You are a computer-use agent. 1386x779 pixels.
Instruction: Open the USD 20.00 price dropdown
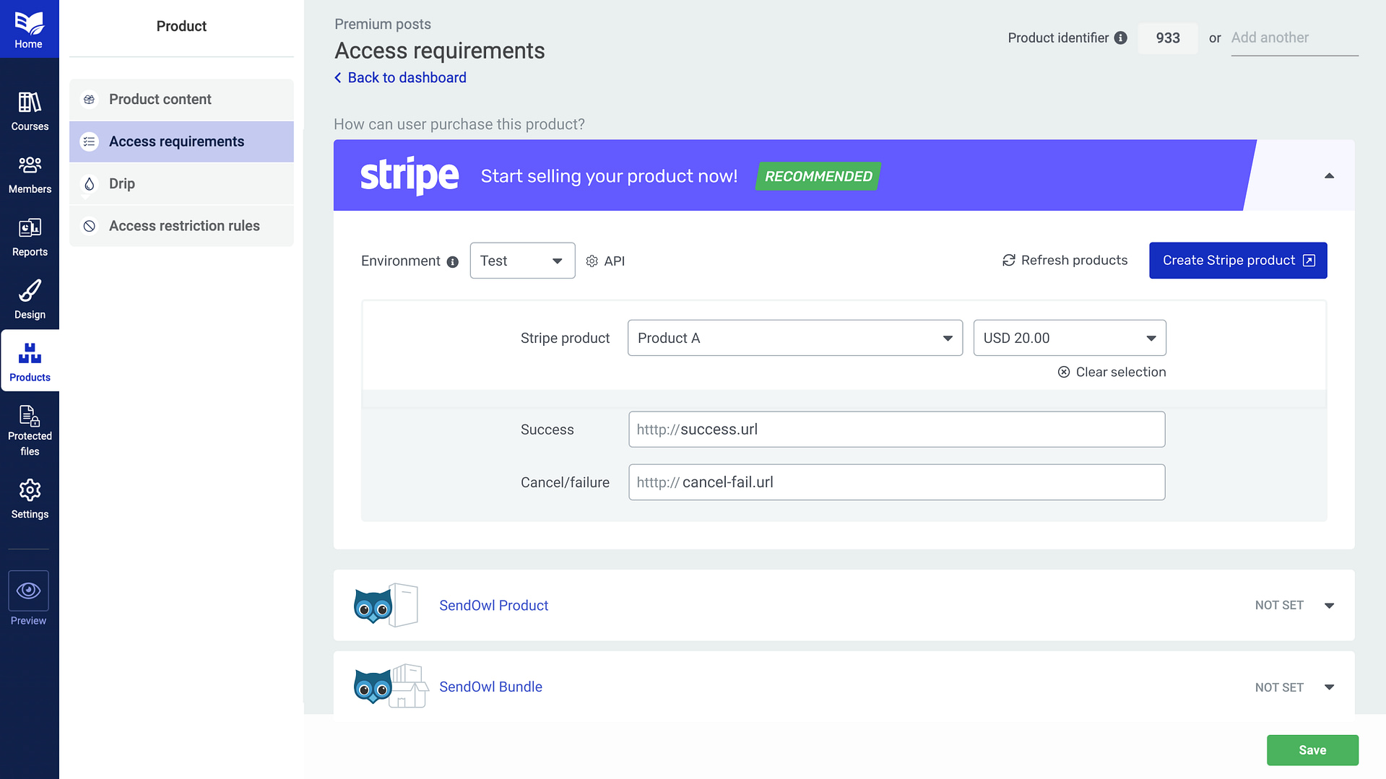coord(1069,338)
